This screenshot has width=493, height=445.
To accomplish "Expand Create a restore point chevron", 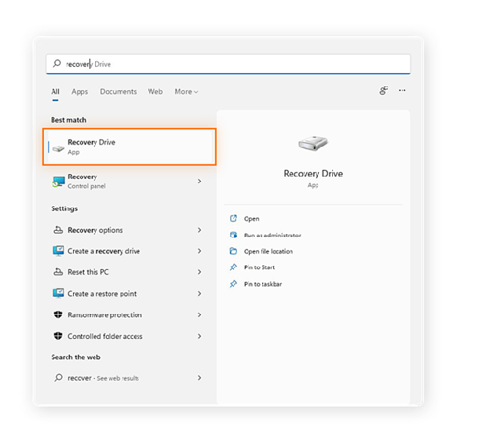I will pos(199,294).
